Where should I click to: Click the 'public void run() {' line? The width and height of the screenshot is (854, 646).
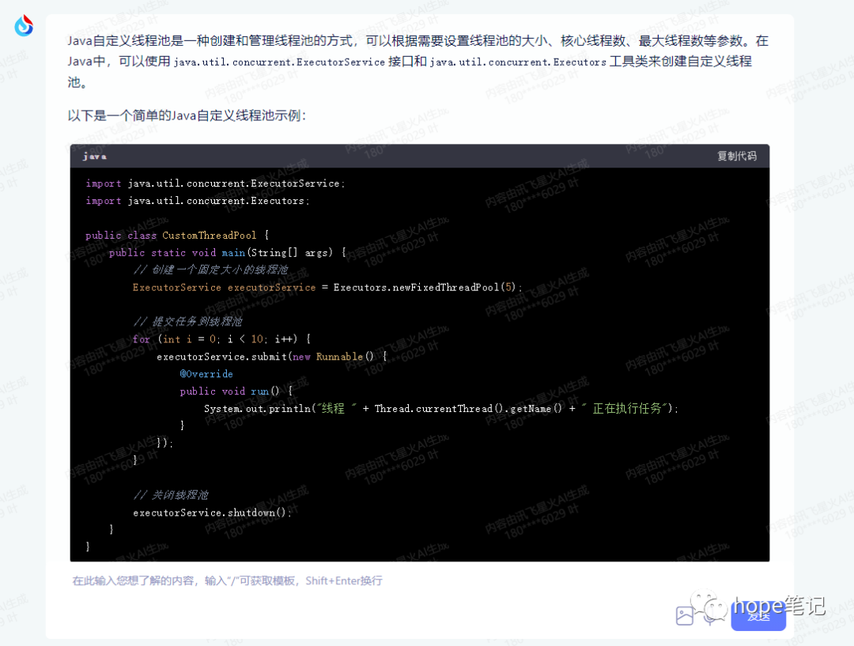pos(236,391)
